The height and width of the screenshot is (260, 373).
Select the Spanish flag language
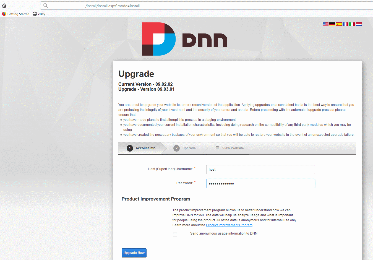pos(339,24)
